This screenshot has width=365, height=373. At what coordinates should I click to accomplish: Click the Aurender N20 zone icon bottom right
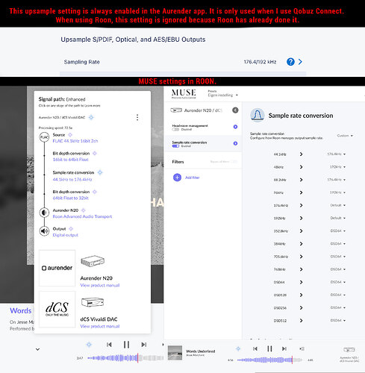[x=349, y=350]
